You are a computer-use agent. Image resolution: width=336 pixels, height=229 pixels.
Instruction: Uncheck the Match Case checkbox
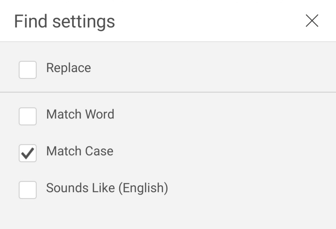click(28, 153)
